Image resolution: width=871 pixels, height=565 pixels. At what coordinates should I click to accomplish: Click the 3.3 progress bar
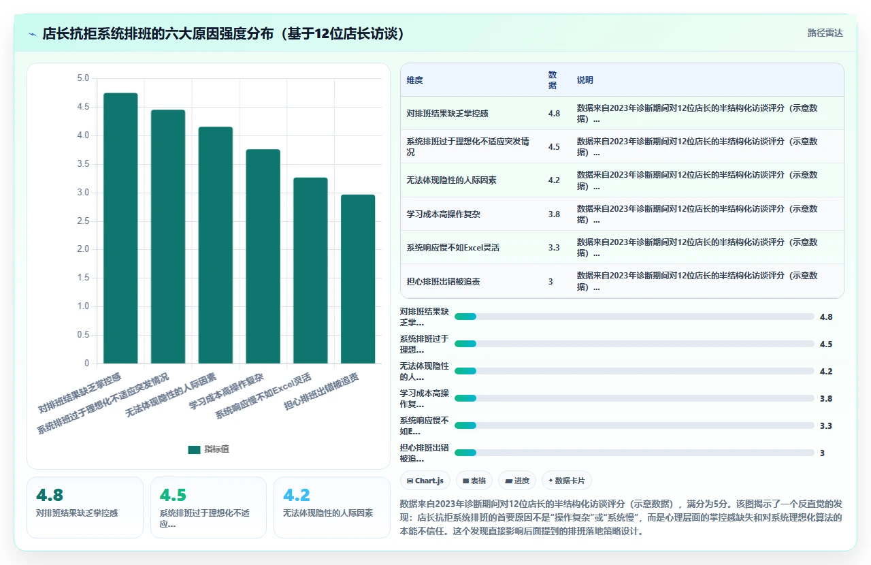pos(634,425)
